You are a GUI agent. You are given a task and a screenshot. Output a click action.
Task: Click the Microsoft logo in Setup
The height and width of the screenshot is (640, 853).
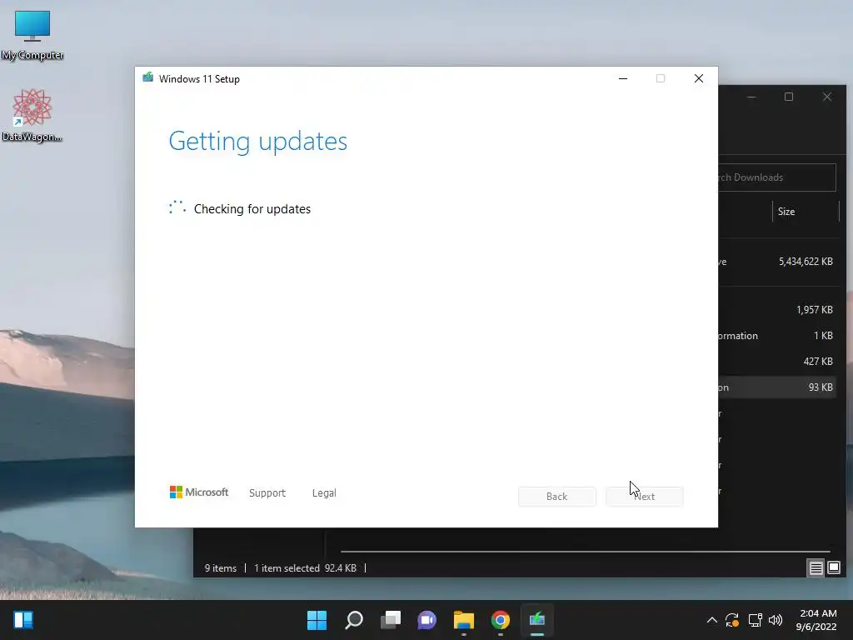(x=199, y=492)
